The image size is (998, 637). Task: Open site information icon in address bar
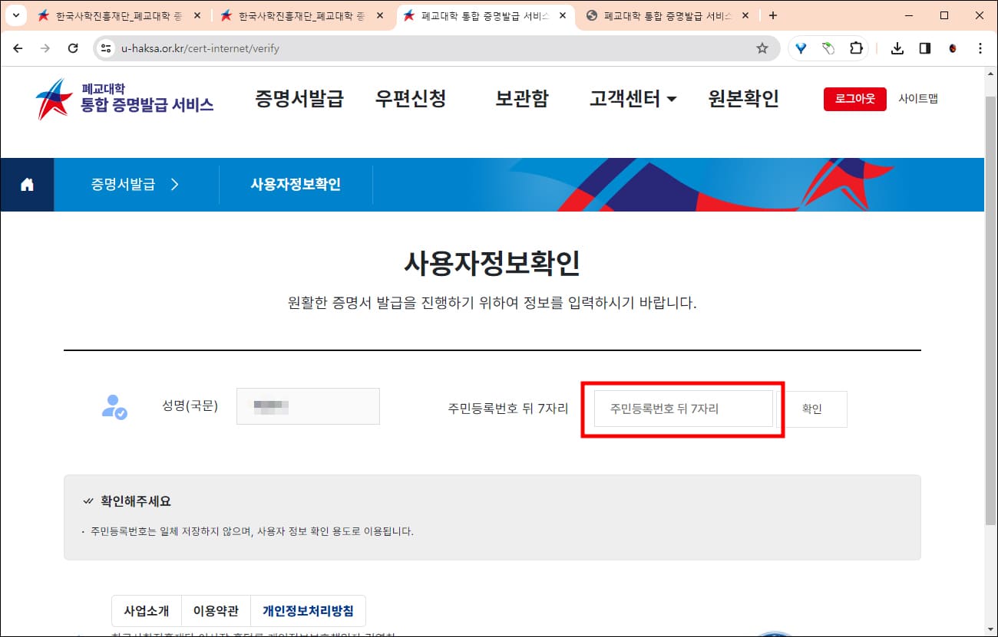click(107, 48)
